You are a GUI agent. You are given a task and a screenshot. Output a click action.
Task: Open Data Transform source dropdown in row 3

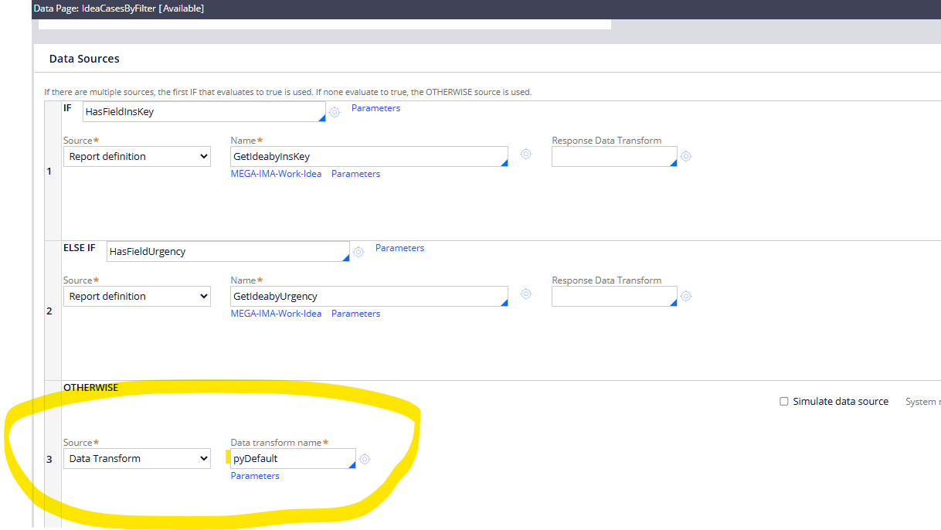click(x=137, y=458)
